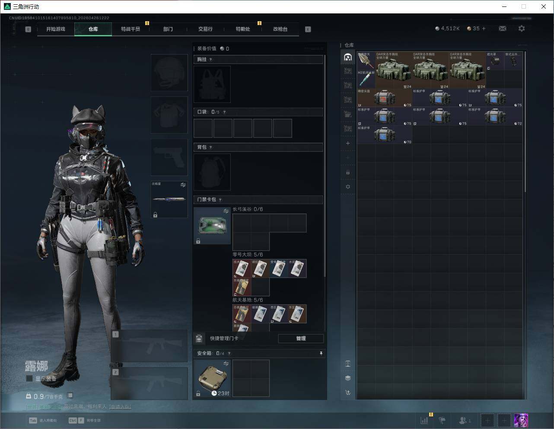This screenshot has height=429, width=554.
Task: Click the right arrow beside the navigation tabs
Action: (x=308, y=29)
